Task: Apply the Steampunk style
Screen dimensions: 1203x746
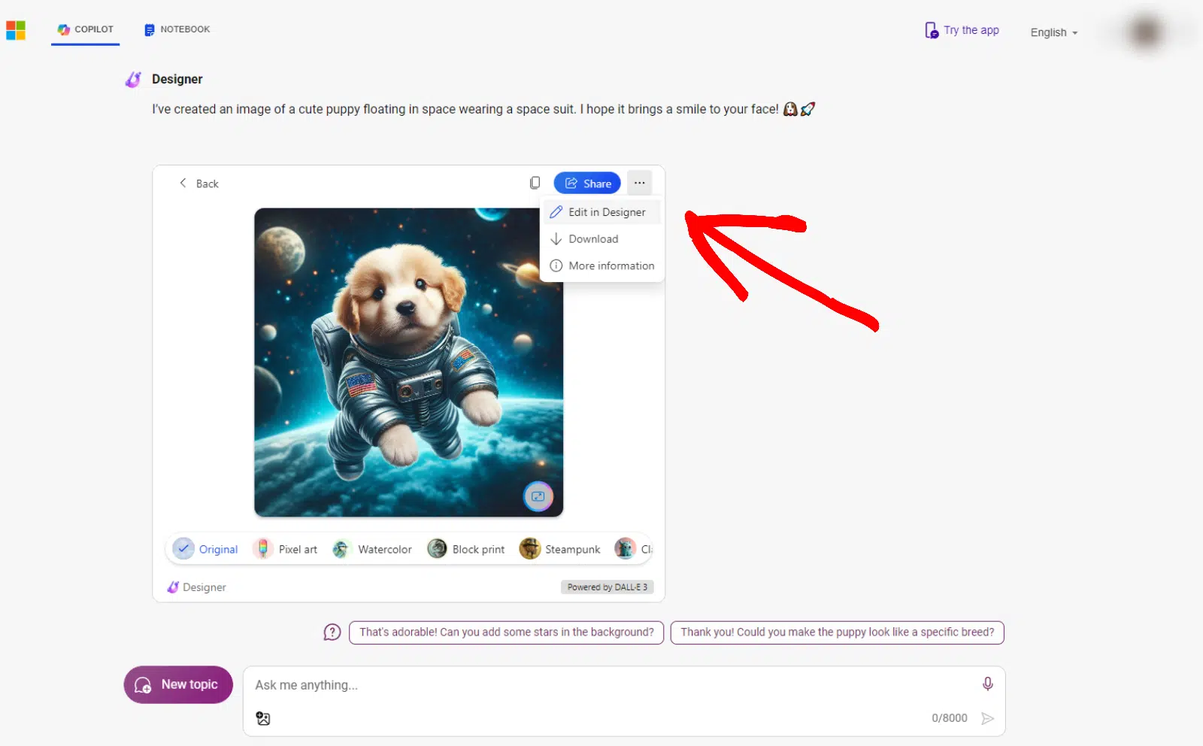Action: click(560, 549)
